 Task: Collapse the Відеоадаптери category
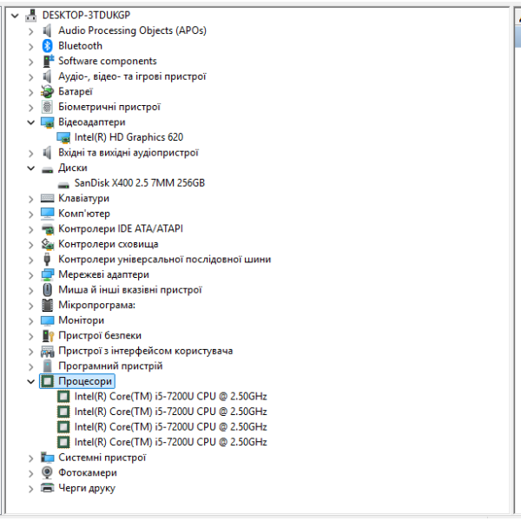click(31, 122)
